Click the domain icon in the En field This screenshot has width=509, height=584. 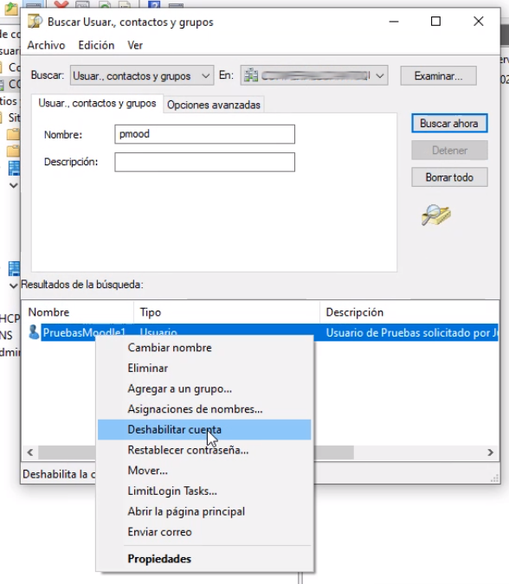pyautogui.click(x=251, y=75)
